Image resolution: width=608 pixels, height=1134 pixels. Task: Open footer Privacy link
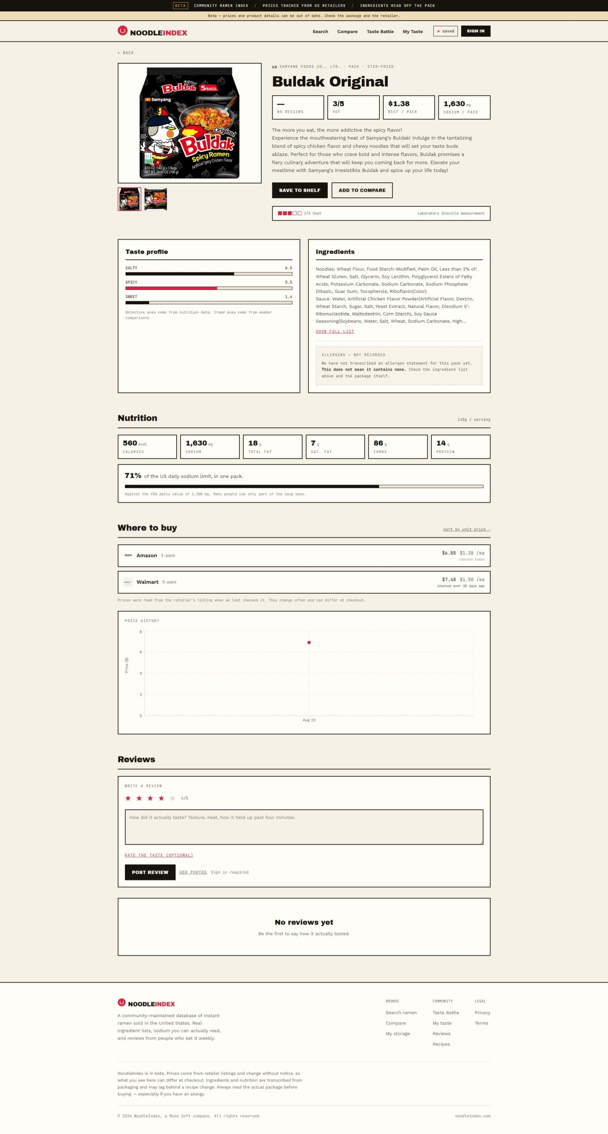coord(482,1012)
